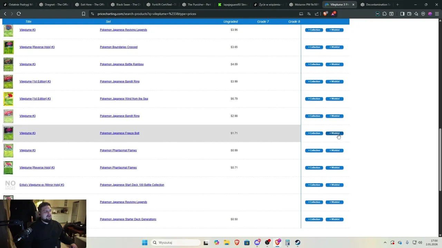Open the browser profile avatar

coord(430,14)
